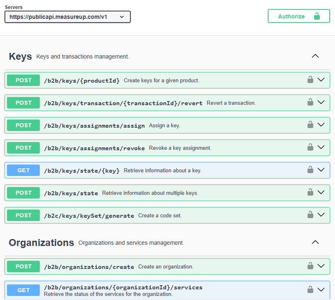The image size is (335, 300).
Task: Click the Authorize button
Action: pyautogui.click(x=299, y=16)
